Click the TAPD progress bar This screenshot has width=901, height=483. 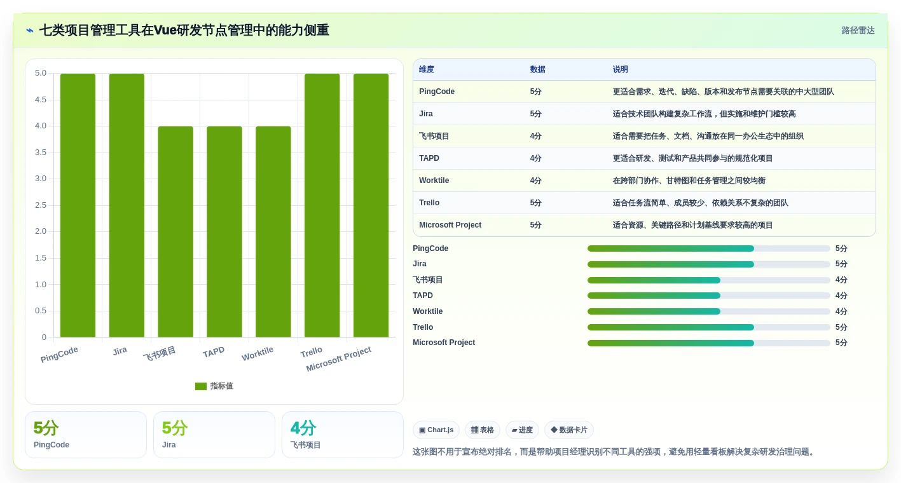(709, 296)
